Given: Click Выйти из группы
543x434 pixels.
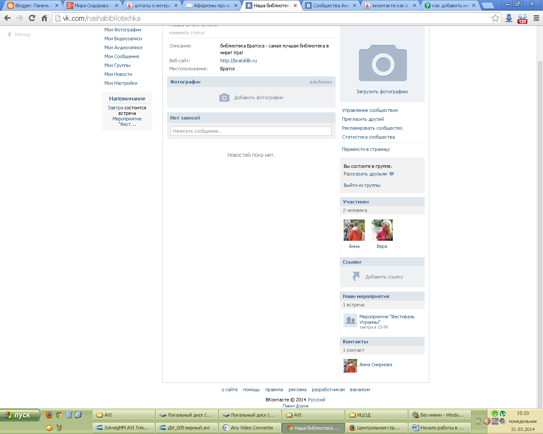Looking at the screenshot, I should click(x=362, y=185).
